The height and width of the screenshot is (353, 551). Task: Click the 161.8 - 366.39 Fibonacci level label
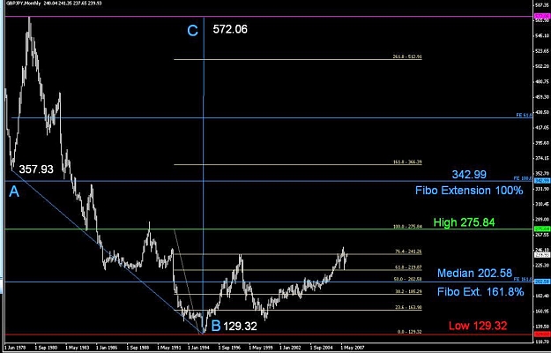pyautogui.click(x=407, y=162)
